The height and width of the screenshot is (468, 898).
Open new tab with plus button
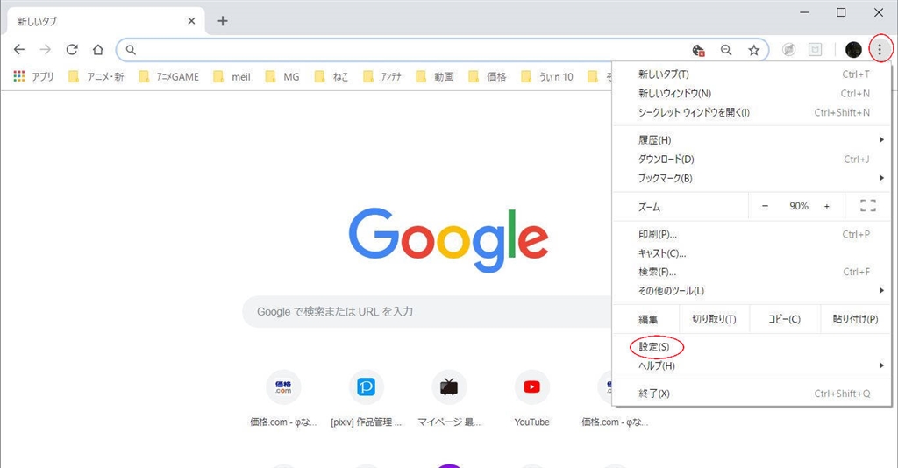coord(223,21)
